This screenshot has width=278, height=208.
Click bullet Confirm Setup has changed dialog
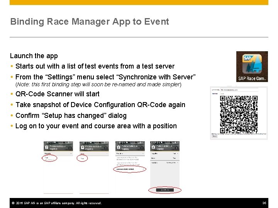coord(71,116)
